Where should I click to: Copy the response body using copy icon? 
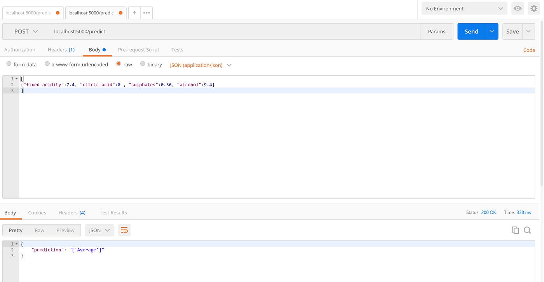tap(515, 230)
